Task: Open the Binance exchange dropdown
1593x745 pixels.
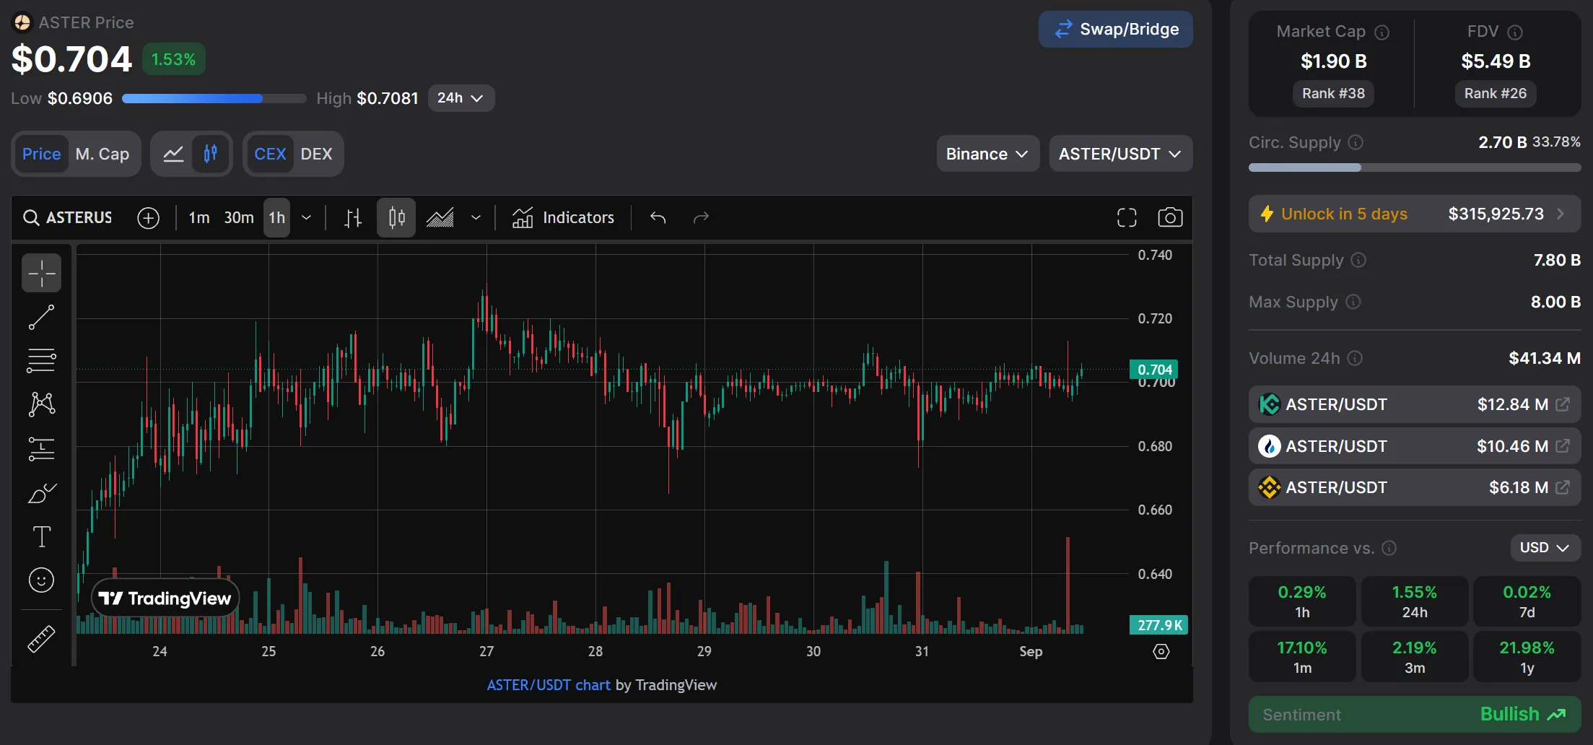Action: click(987, 154)
